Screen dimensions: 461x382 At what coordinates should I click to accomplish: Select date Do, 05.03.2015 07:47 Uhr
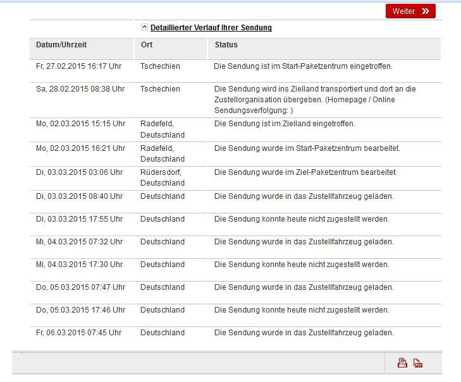[x=80, y=287]
